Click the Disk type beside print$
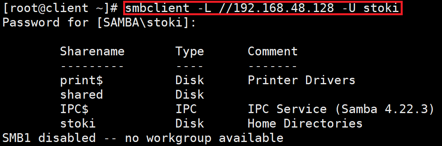This screenshot has height=146, width=442. [189, 80]
